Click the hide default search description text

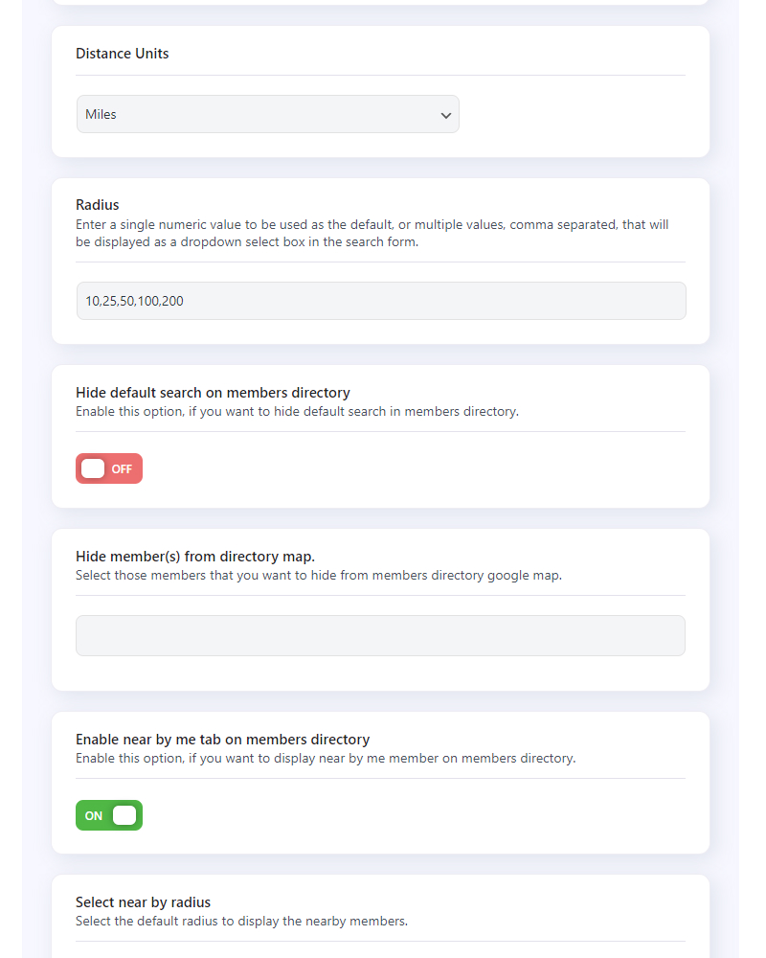click(x=297, y=412)
